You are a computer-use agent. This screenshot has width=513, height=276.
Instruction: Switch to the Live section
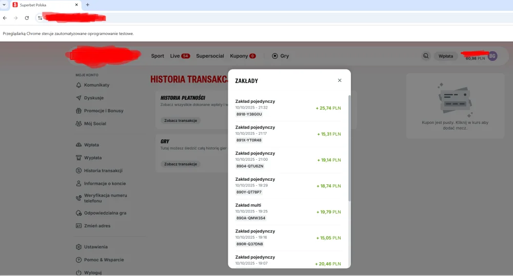175,56
